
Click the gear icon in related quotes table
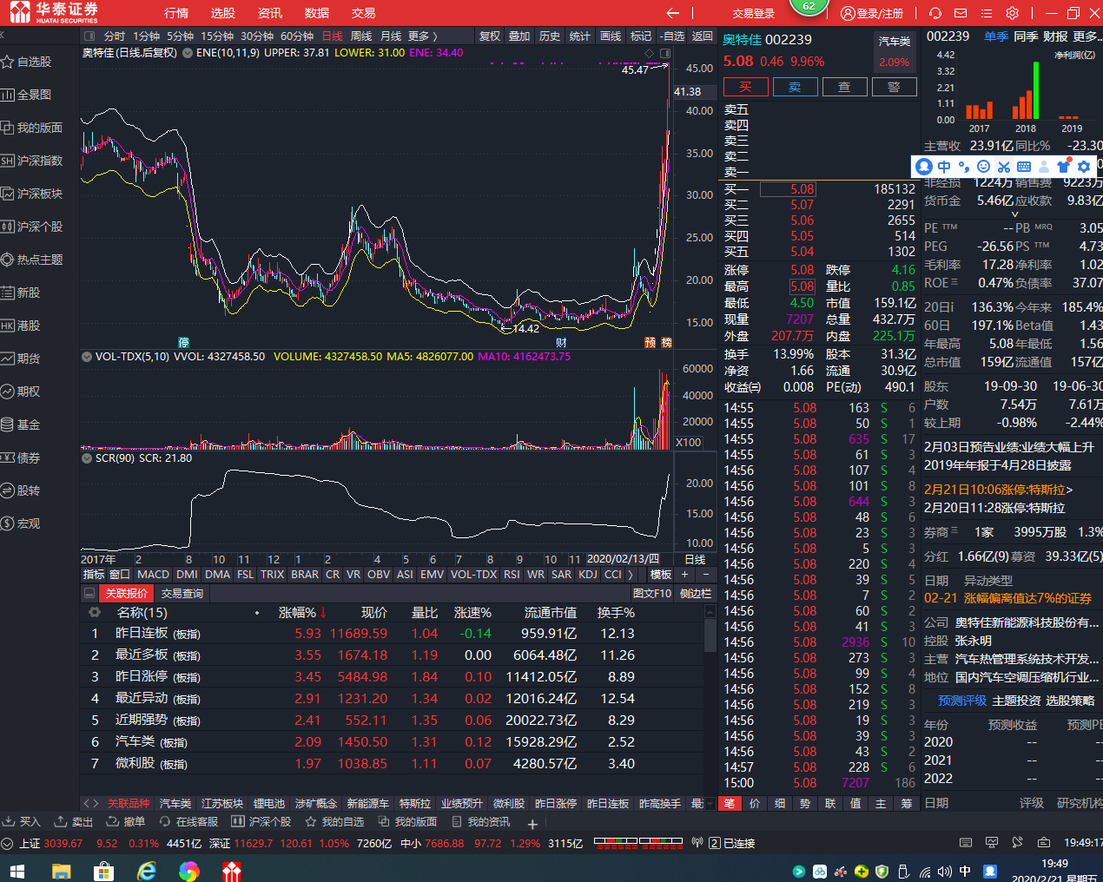94,613
